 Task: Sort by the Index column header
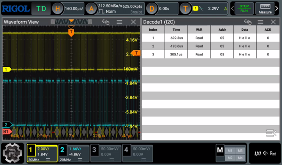(x=153, y=29)
